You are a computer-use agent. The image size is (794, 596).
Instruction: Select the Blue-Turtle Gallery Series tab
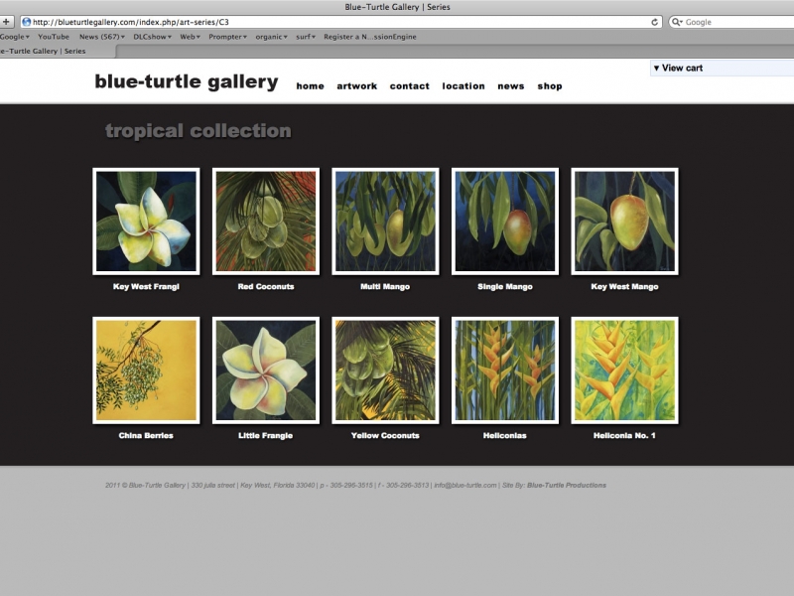click(x=58, y=51)
